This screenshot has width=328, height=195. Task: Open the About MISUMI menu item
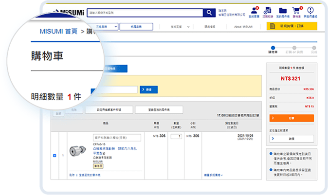coord(243,27)
